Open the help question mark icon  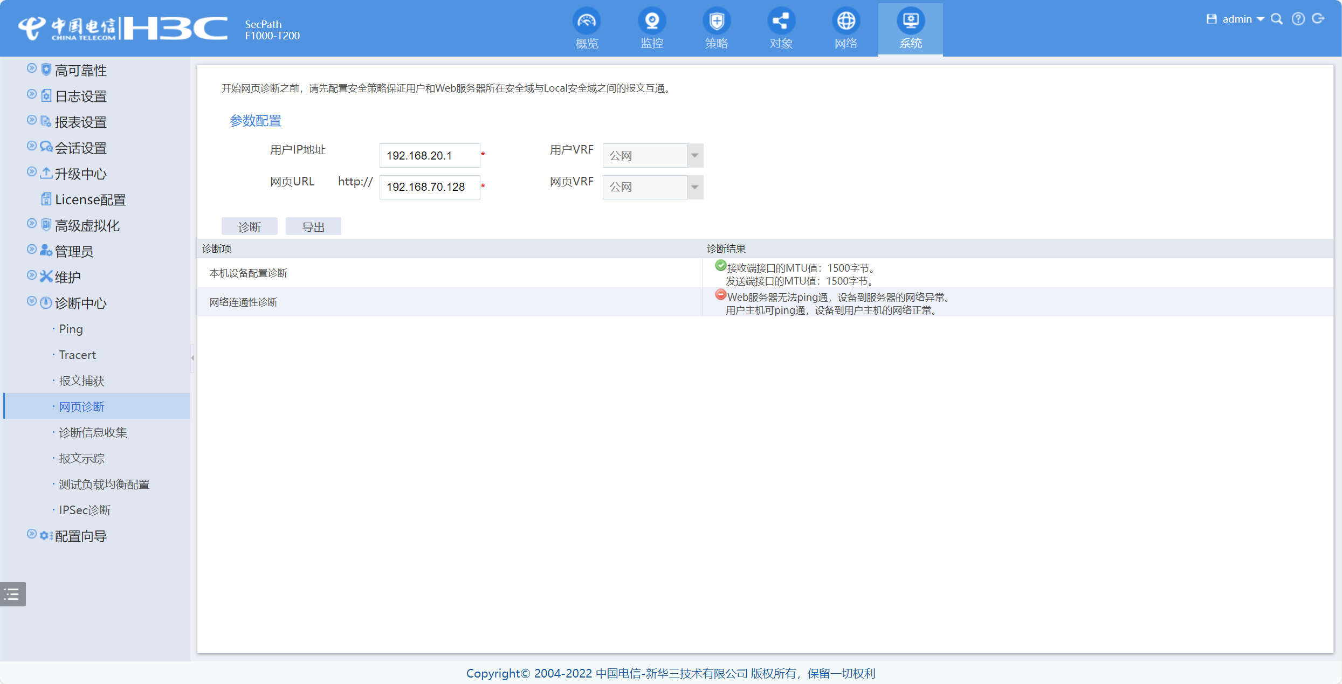tap(1298, 19)
